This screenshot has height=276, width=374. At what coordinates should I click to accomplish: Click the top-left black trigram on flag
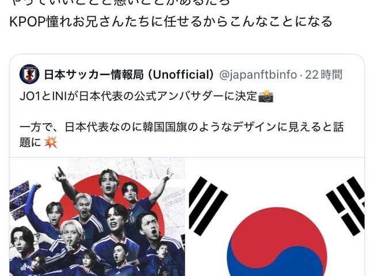(x=207, y=206)
